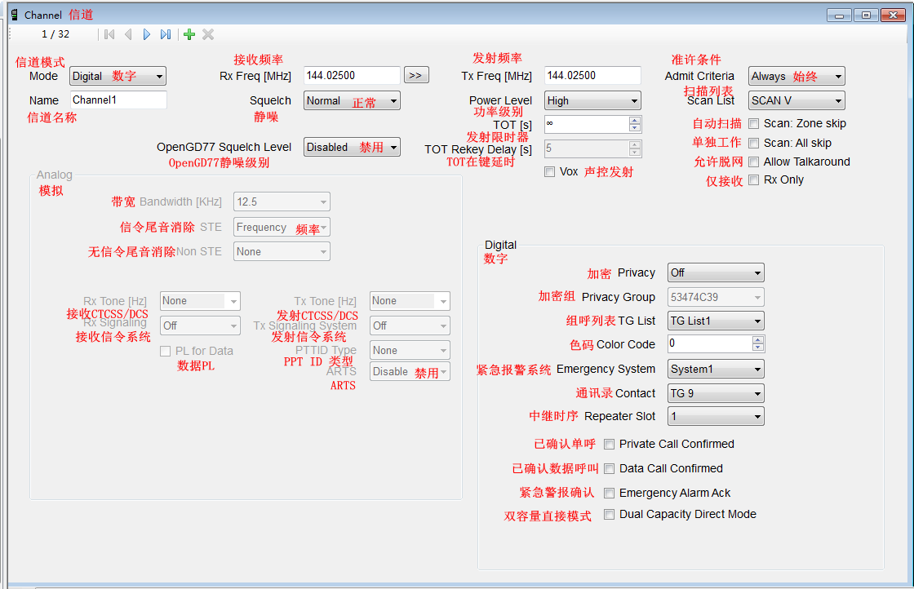Delete channel with the X icon
Image resolution: width=914 pixels, height=589 pixels.
208,34
